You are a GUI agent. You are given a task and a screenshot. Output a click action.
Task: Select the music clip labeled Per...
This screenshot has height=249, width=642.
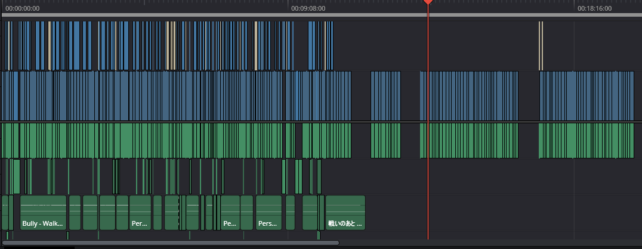pyautogui.click(x=140, y=213)
